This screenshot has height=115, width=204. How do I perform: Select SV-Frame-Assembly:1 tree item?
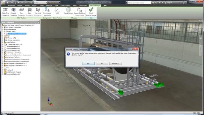(x=13, y=40)
